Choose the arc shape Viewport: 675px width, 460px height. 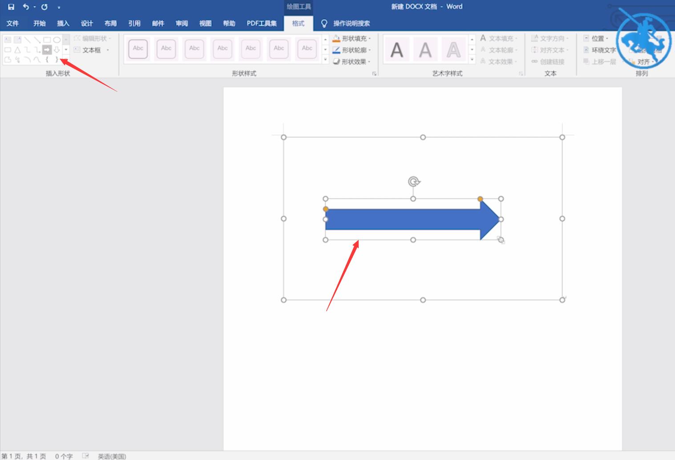point(27,60)
